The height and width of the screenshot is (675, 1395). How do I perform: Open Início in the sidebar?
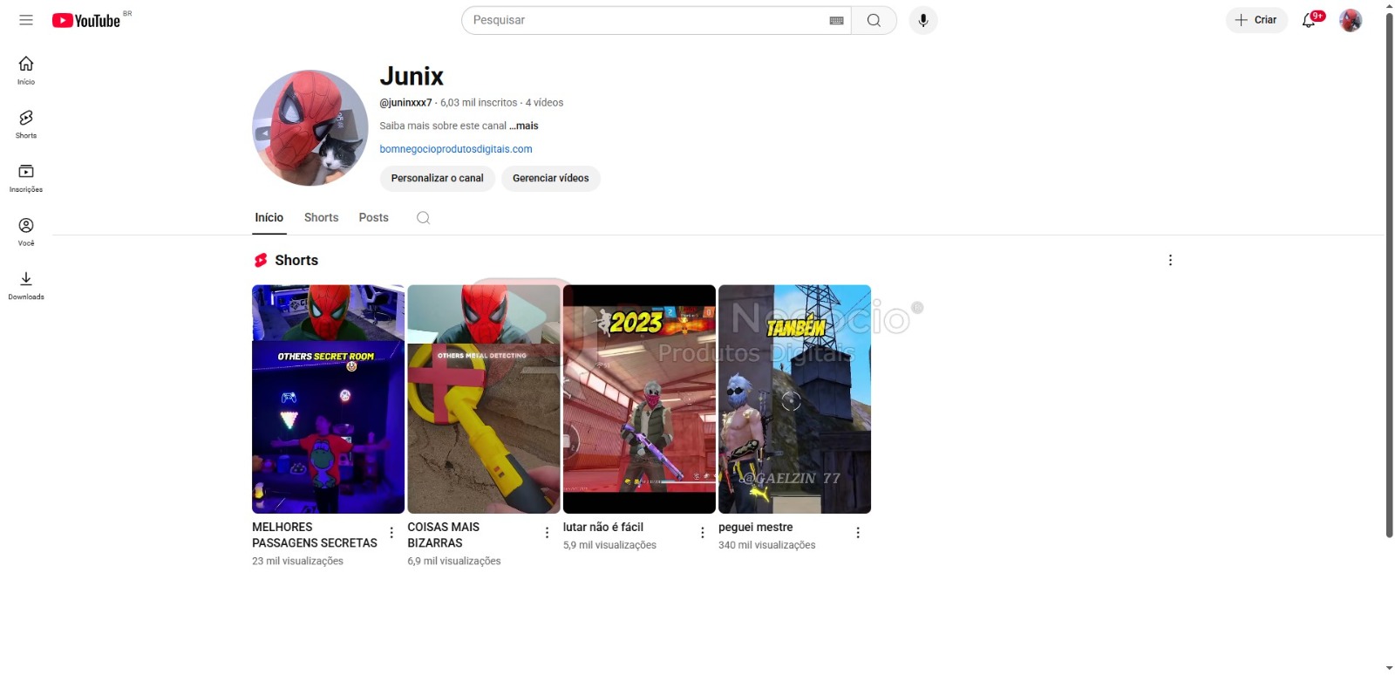[26, 71]
